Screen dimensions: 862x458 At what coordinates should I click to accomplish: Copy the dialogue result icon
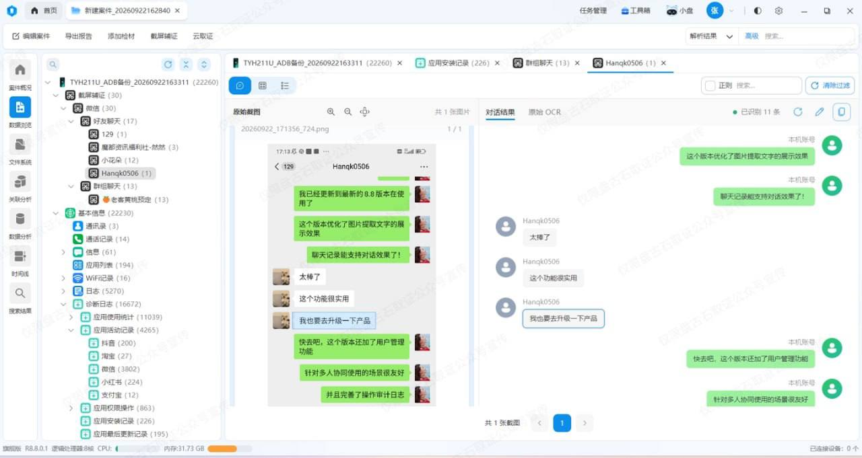[x=841, y=112]
